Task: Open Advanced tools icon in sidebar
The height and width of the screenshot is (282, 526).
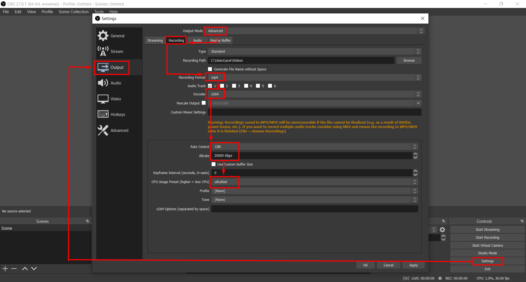Action: pos(103,130)
